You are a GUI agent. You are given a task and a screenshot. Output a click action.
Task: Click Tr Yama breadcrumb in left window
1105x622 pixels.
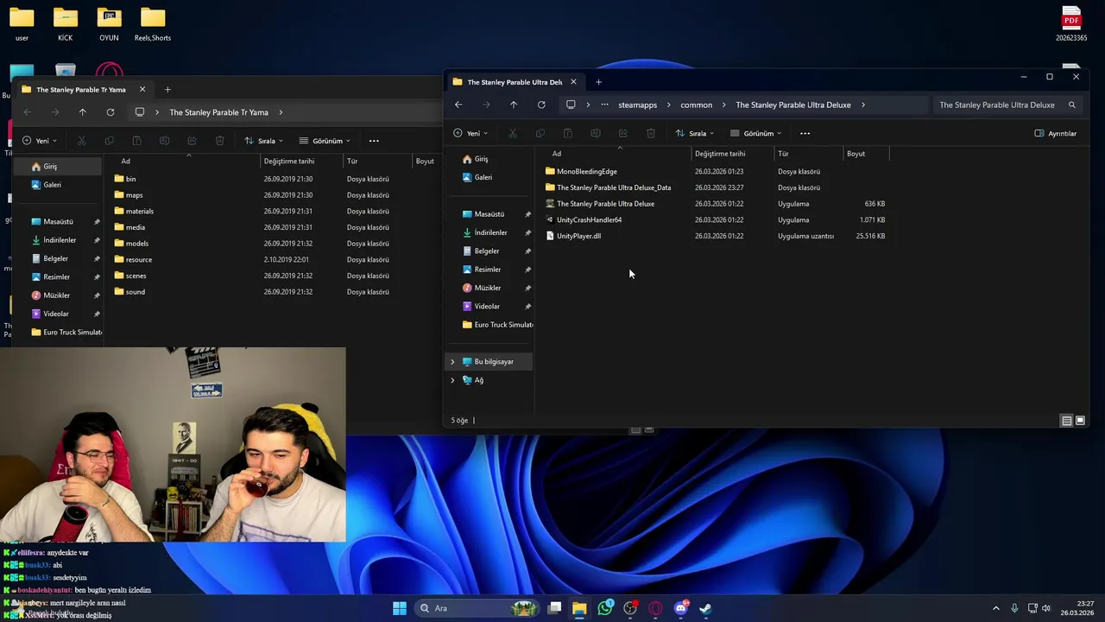click(218, 112)
